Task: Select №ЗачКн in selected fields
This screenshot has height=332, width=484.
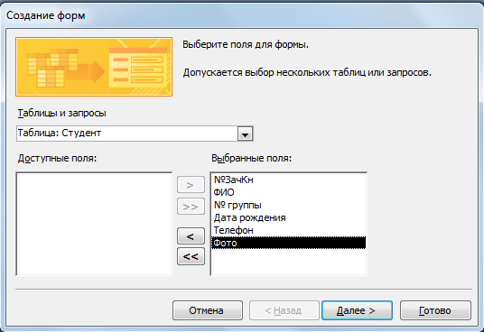Action: (288, 180)
